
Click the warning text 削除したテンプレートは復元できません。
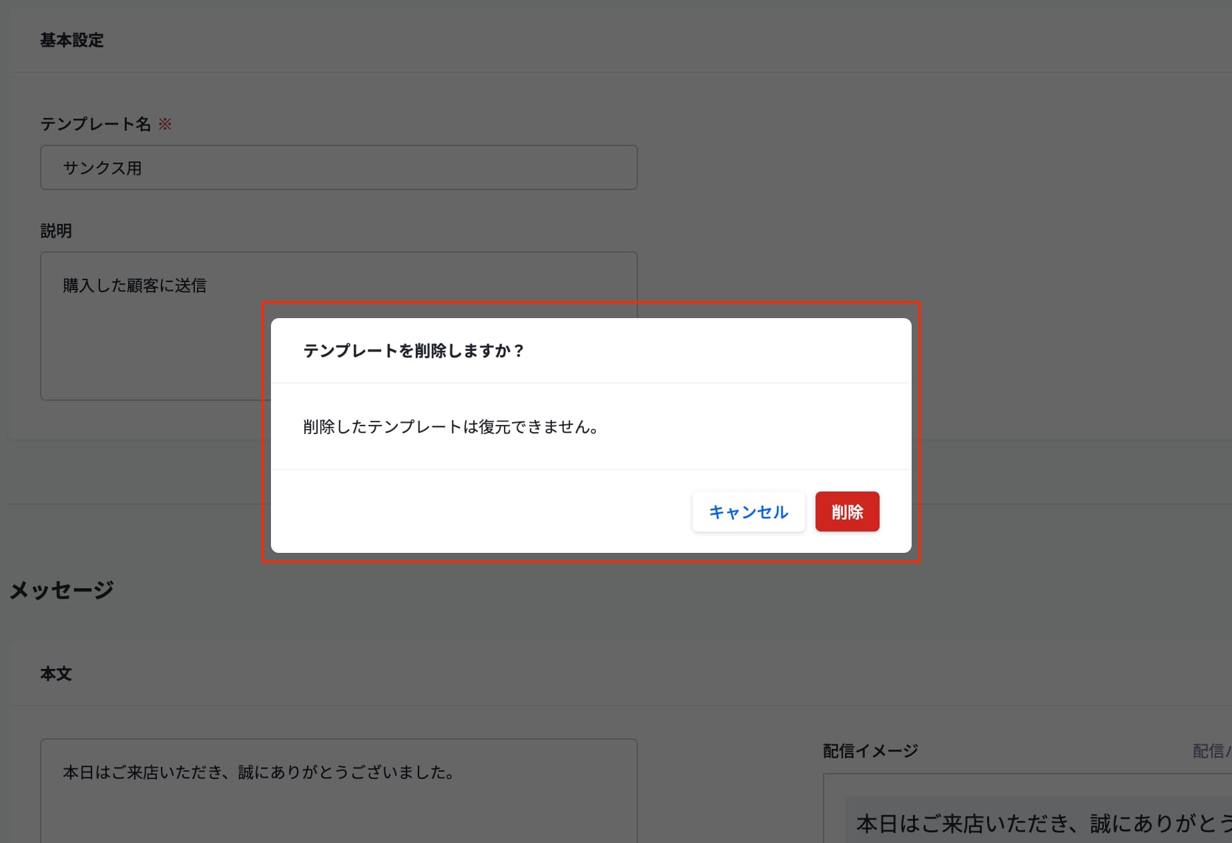point(451,427)
